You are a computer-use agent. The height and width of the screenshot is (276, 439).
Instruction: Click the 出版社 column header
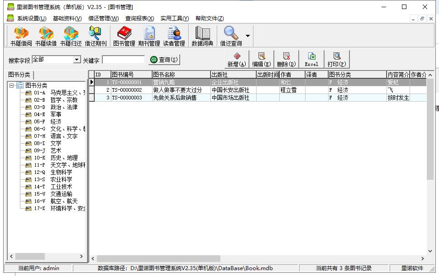click(x=233, y=75)
